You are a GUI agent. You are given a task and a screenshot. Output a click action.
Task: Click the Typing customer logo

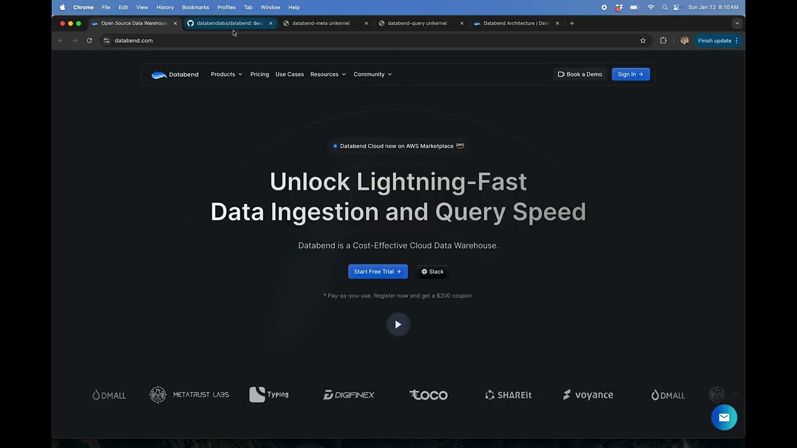click(x=269, y=394)
